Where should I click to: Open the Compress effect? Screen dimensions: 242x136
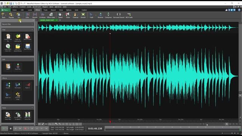(x=109, y=15)
